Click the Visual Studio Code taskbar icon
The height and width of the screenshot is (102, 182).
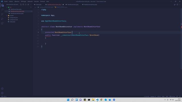[97, 100]
